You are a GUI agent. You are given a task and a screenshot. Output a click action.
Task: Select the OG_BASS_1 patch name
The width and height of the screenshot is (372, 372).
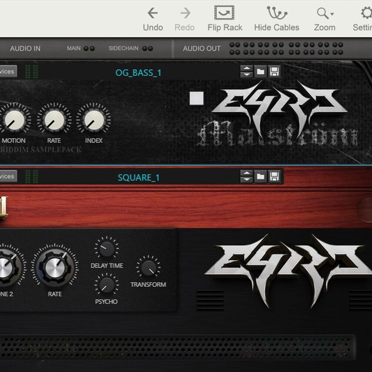(x=138, y=73)
